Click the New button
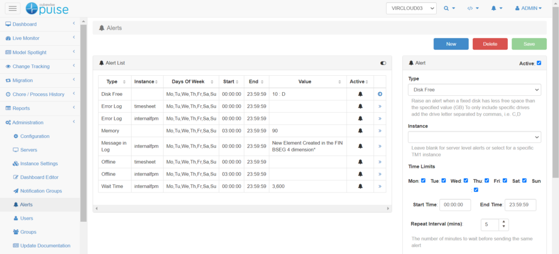 [x=451, y=44]
